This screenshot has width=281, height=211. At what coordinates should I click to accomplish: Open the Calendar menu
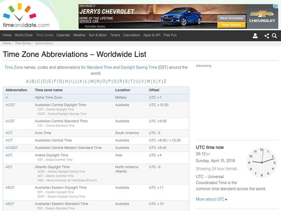point(63,35)
